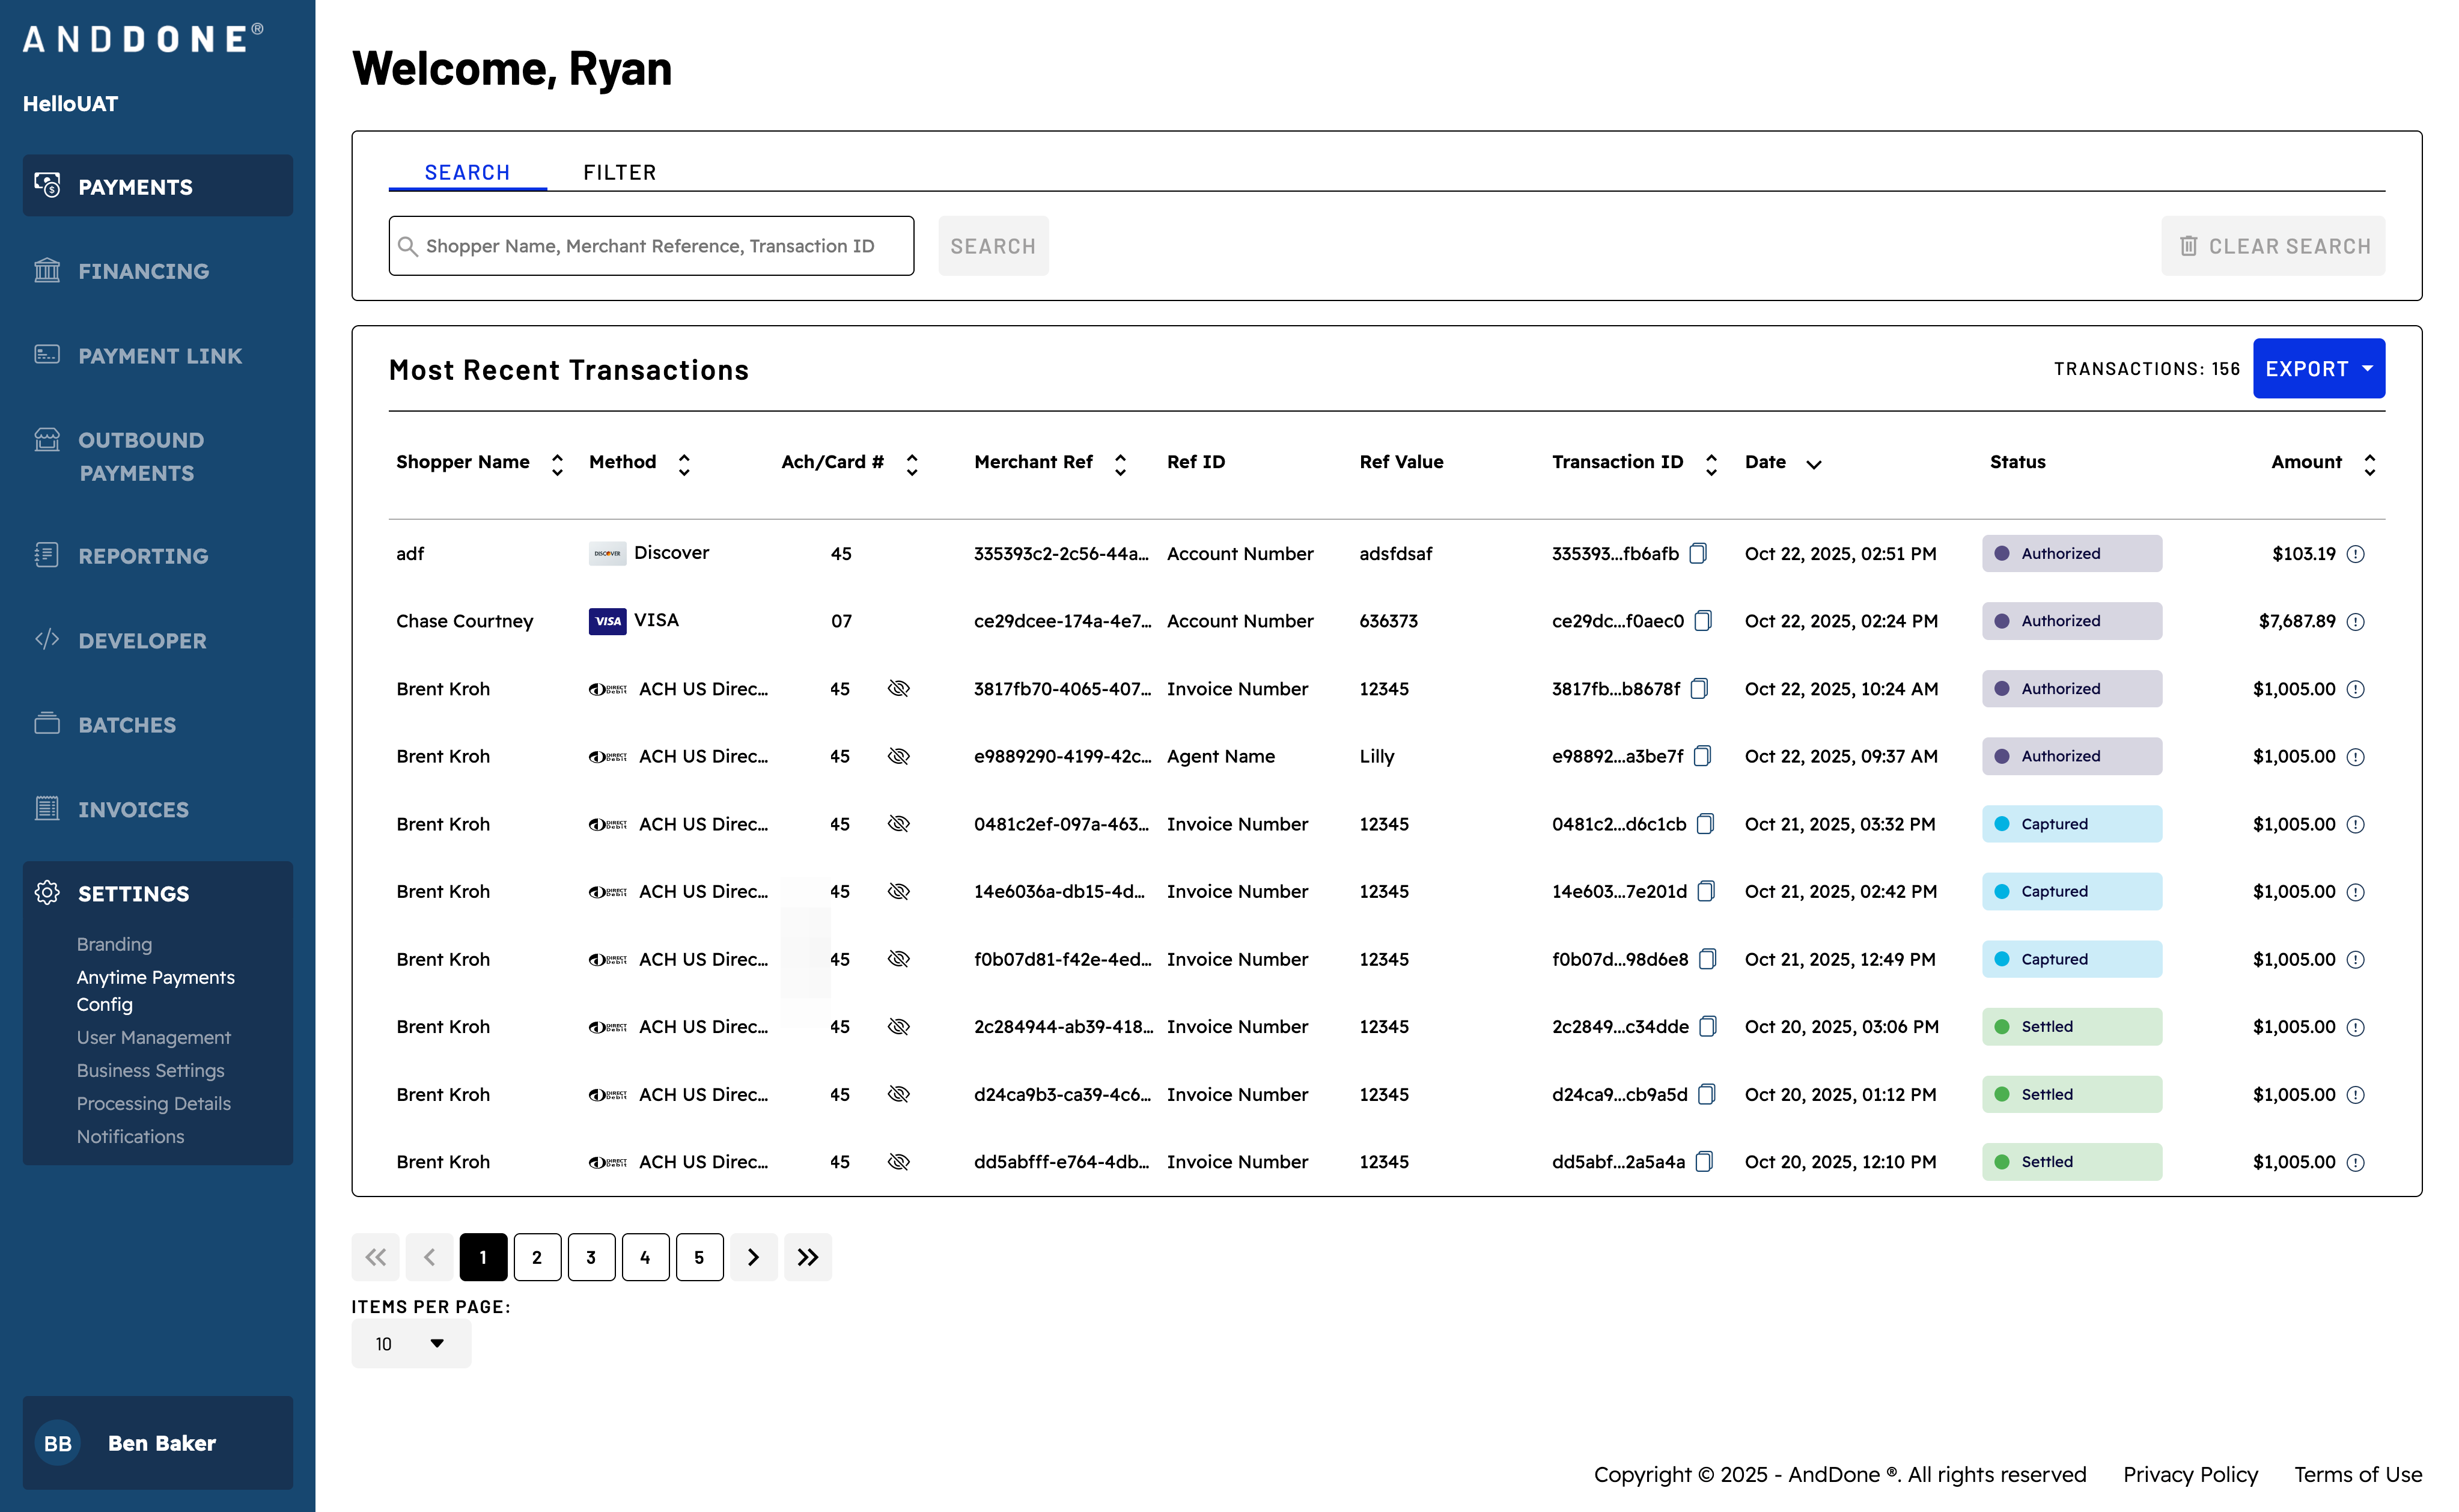Image resolution: width=2459 pixels, height=1512 pixels.
Task: Copy transaction ID 0481c2...d6c1cb
Action: pyautogui.click(x=1706, y=824)
